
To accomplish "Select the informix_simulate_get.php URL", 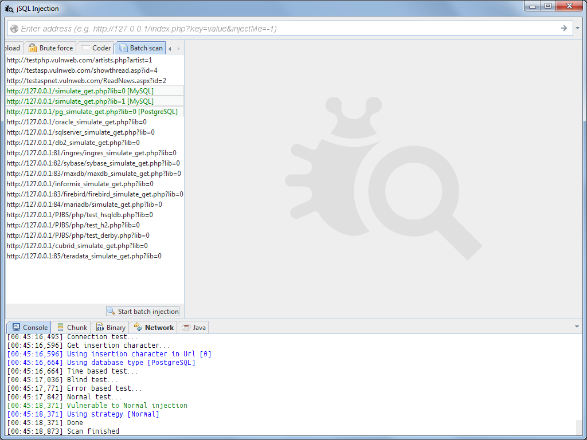I will (95, 184).
